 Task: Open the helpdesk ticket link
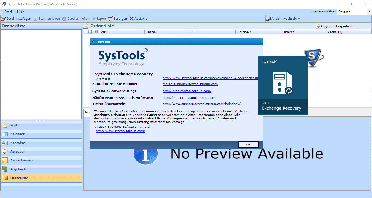(201, 104)
